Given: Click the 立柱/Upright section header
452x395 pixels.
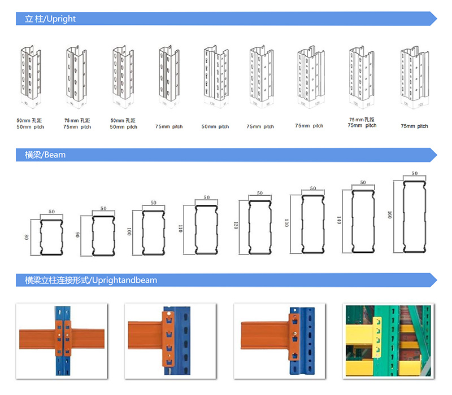Looking at the screenshot, I should coord(227,19).
